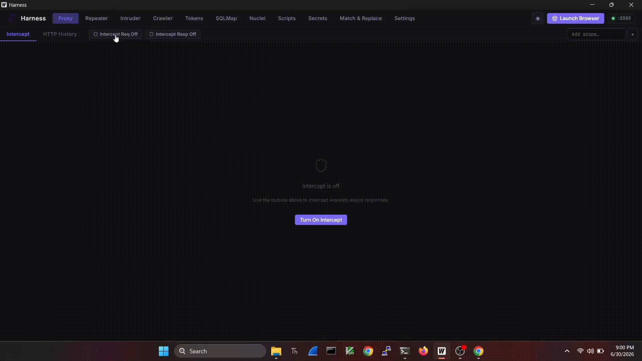Screen dimensions: 642x361
Task: Open the Wi-Fi network tray icon
Action: (580, 351)
